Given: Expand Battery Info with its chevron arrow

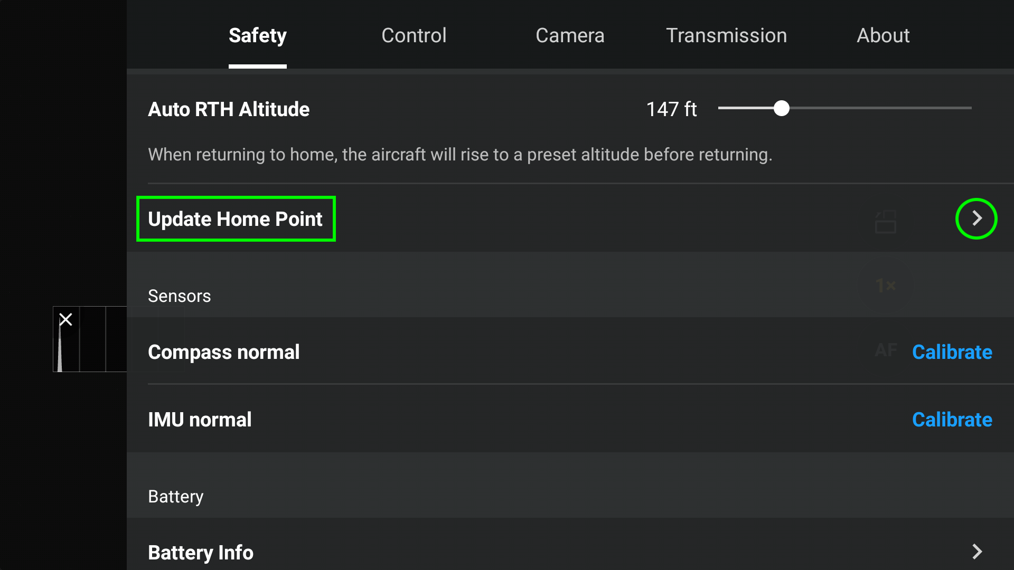Looking at the screenshot, I should (x=977, y=552).
